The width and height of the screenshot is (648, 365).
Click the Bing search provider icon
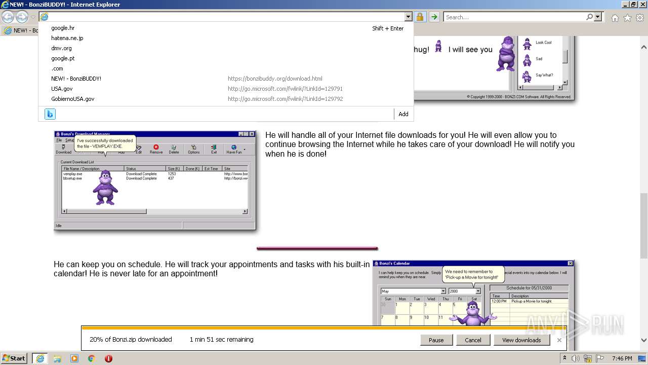(50, 114)
